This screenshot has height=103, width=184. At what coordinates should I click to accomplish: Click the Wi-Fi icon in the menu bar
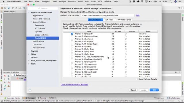[x=142, y=1]
